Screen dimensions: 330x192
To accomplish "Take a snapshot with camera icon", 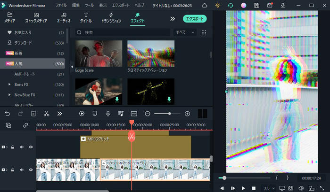I will tap(290, 188).
